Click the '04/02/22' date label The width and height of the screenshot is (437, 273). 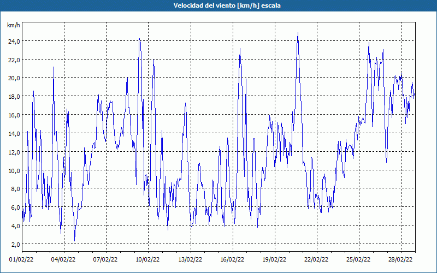point(63,259)
